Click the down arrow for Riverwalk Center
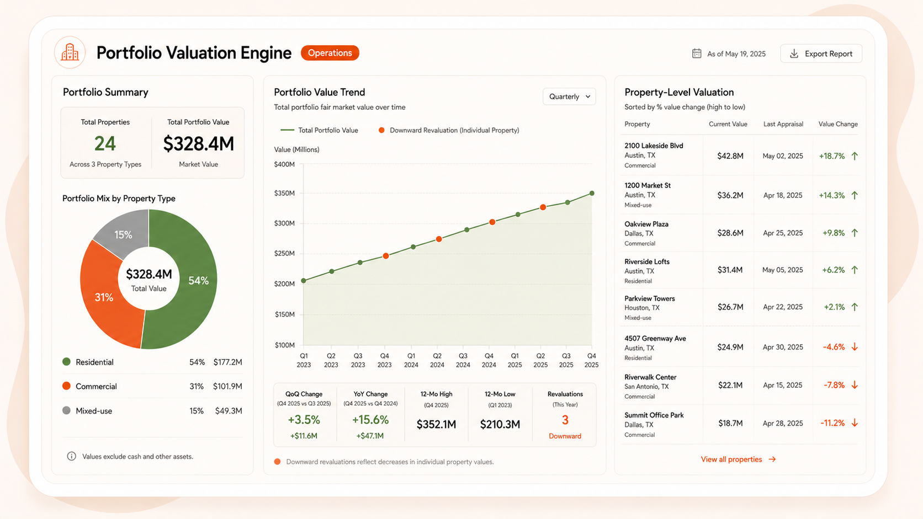The height and width of the screenshot is (519, 923). coord(855,385)
